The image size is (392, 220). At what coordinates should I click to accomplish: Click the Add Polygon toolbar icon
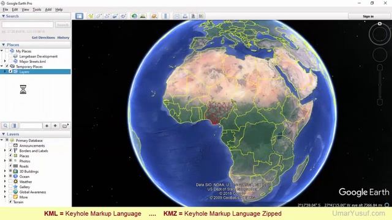pos(99,16)
